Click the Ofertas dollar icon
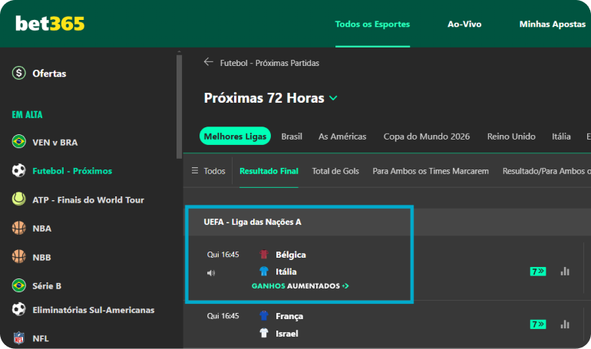 19,73
